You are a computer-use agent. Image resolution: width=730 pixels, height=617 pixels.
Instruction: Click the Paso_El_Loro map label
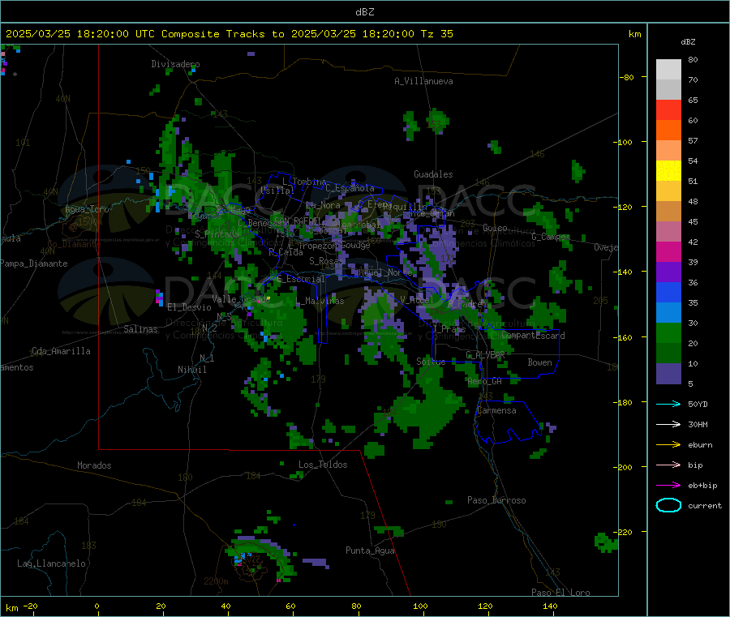[560, 593]
